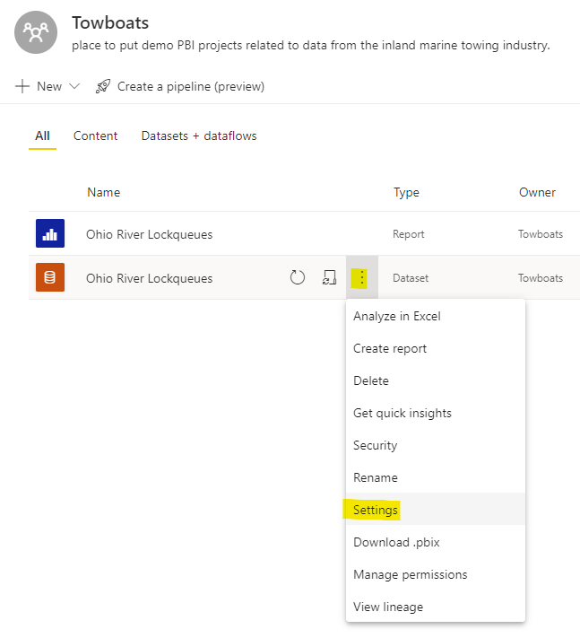Switch to the Content tab
The image size is (580, 638).
(95, 135)
